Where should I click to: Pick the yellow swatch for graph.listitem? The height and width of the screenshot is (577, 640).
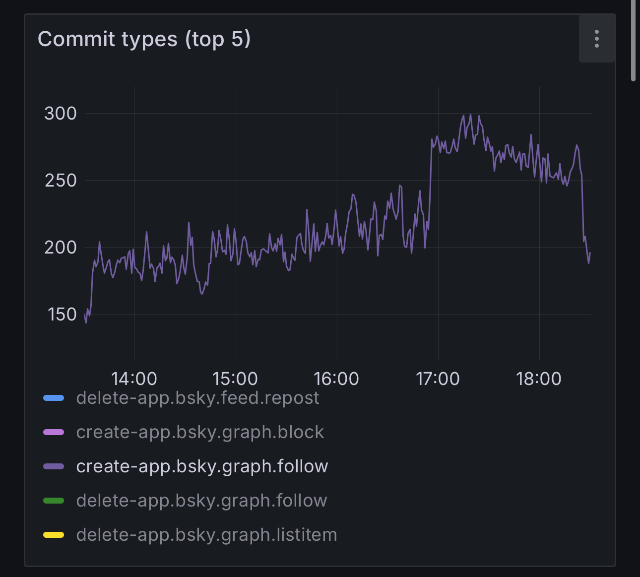tap(54, 535)
